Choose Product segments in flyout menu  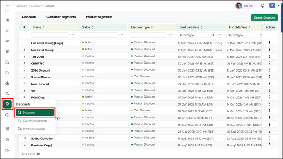(34, 129)
